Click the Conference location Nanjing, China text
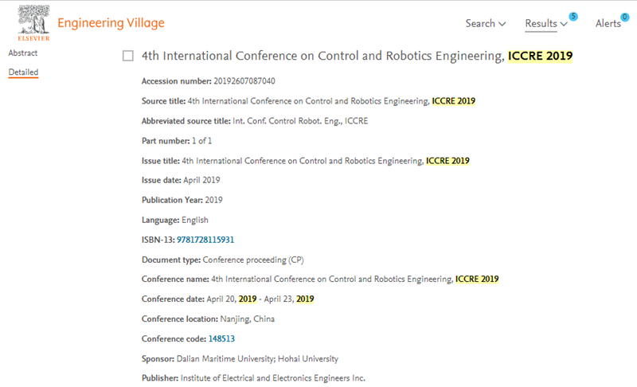 tap(248, 319)
